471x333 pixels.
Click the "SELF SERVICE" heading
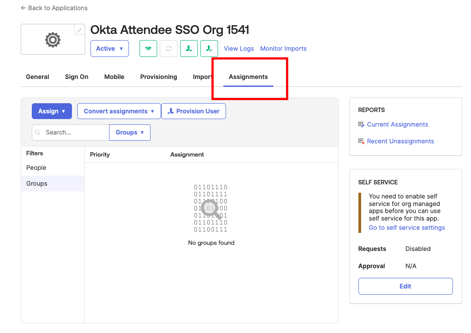[x=378, y=183]
